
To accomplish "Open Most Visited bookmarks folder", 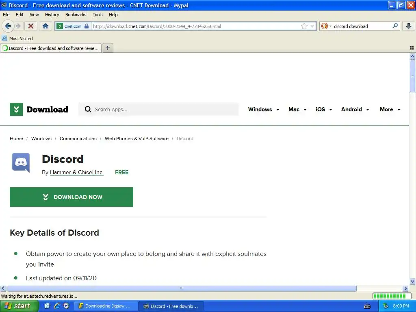I will [x=17, y=39].
